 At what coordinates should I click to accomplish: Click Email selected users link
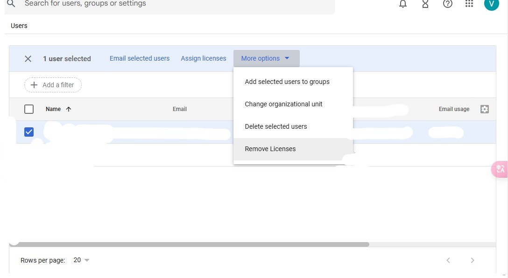point(140,59)
